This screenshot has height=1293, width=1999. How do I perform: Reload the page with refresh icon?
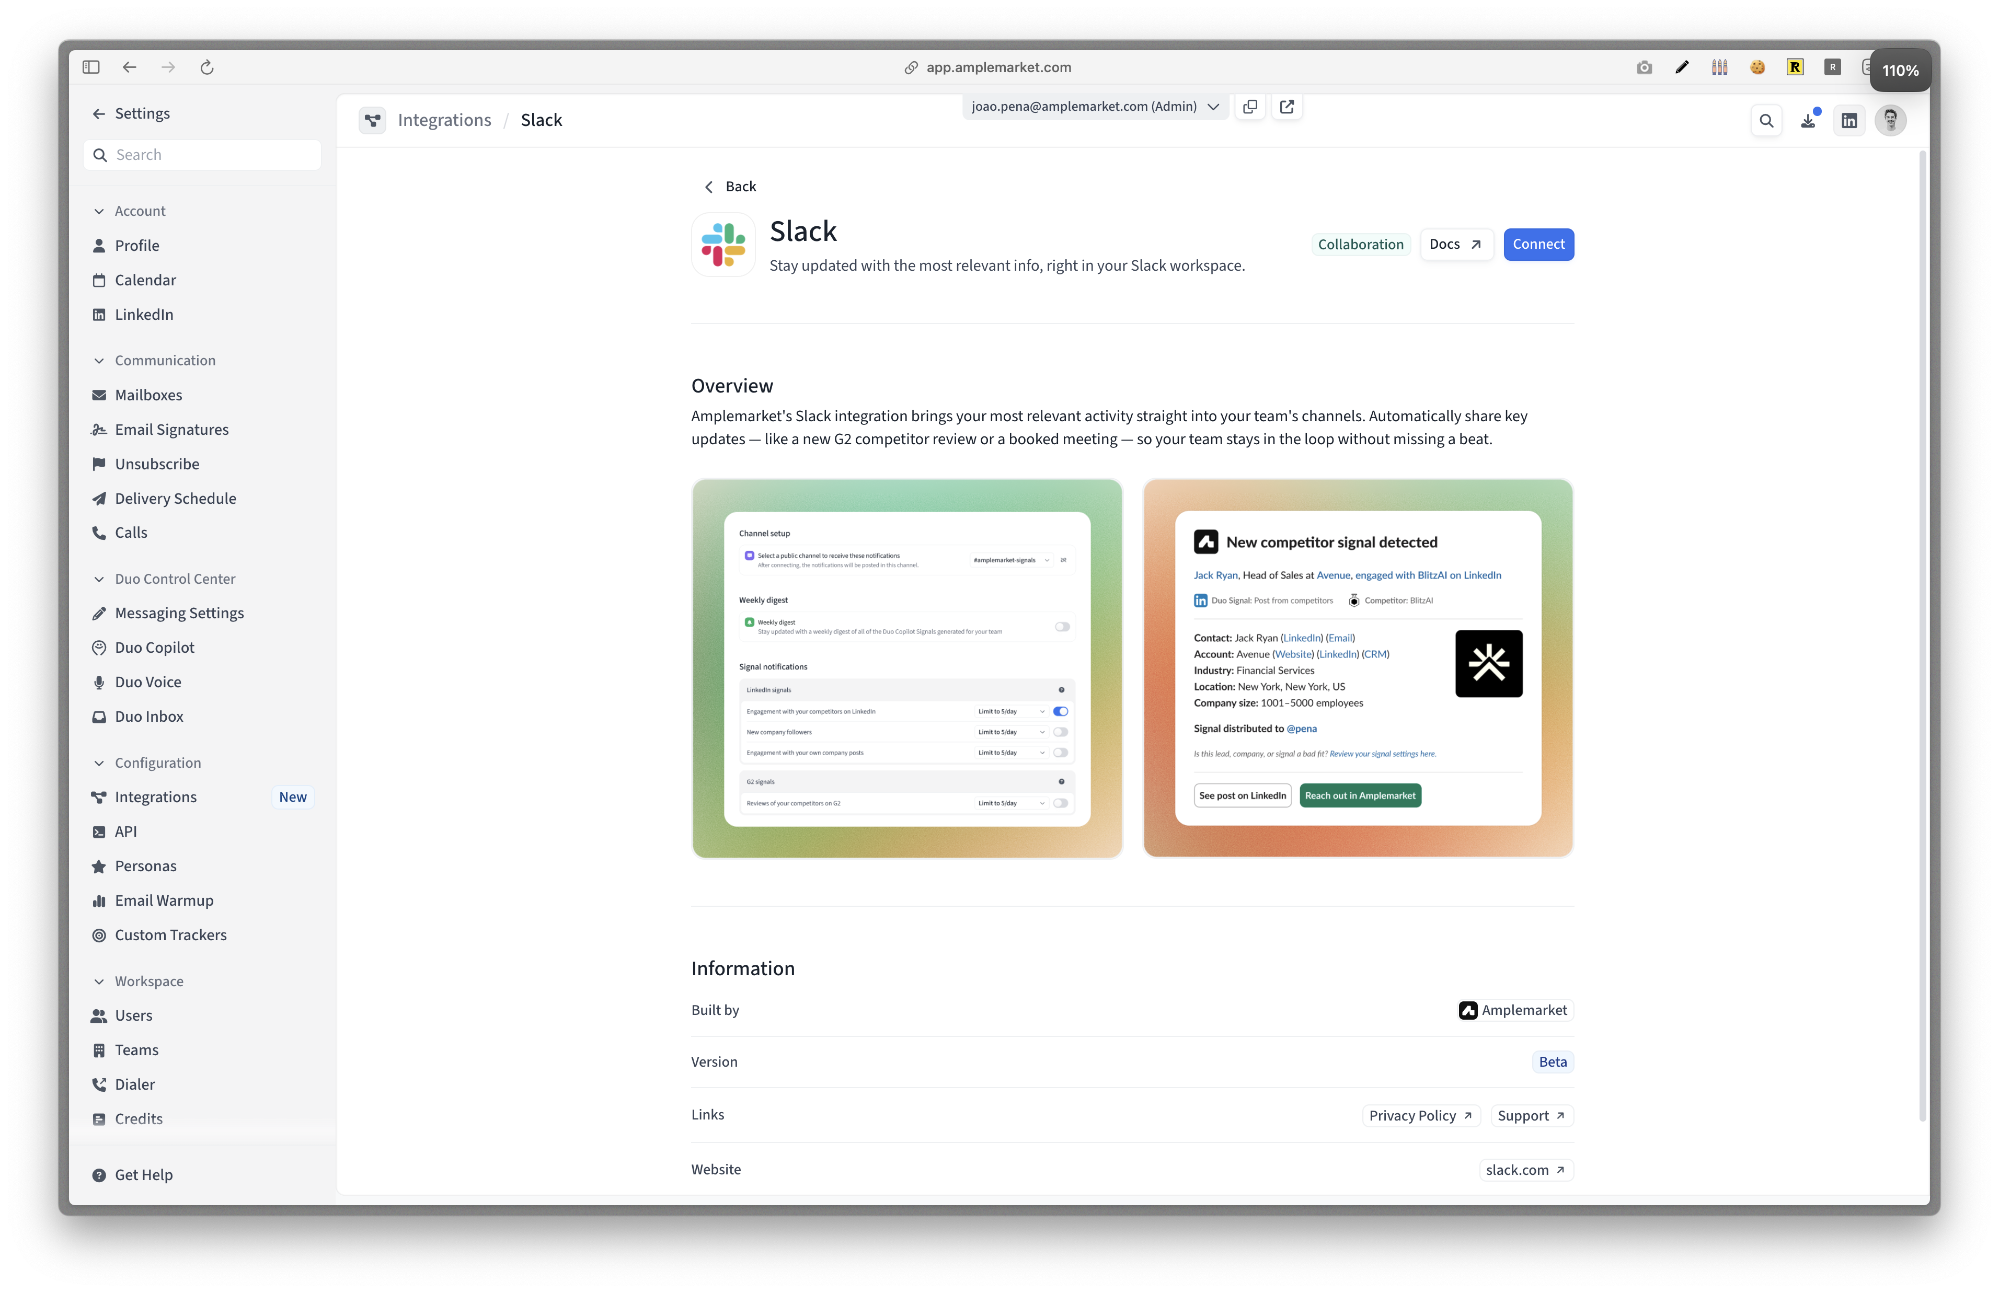(206, 67)
